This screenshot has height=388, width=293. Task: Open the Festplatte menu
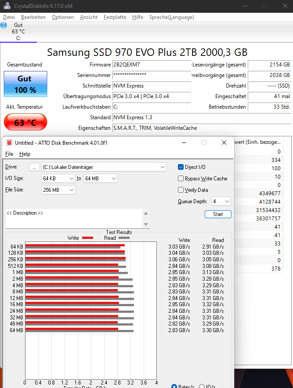115,17
